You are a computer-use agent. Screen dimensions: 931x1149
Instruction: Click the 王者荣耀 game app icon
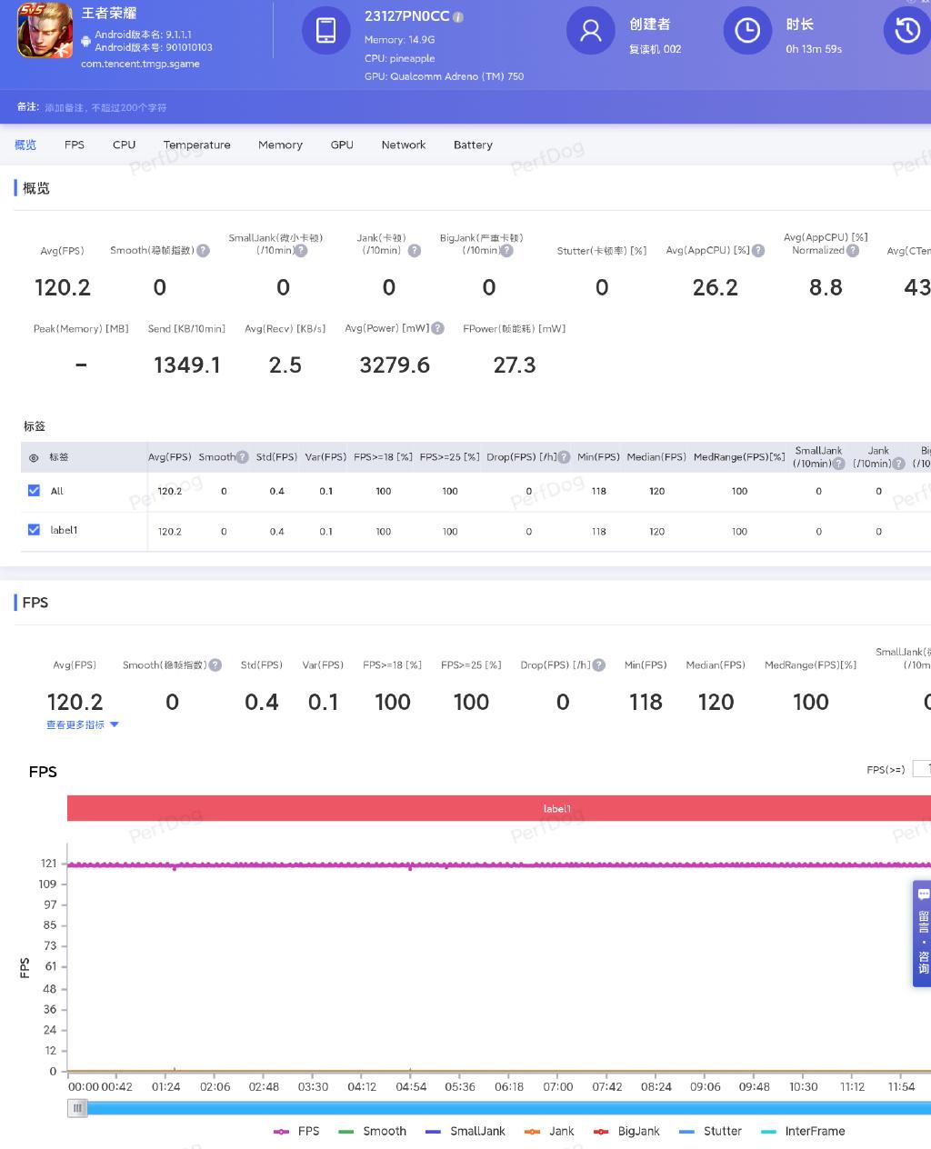45,31
